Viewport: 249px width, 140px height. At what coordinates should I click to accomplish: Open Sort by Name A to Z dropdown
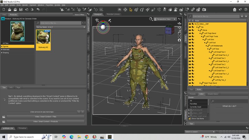point(61,27)
